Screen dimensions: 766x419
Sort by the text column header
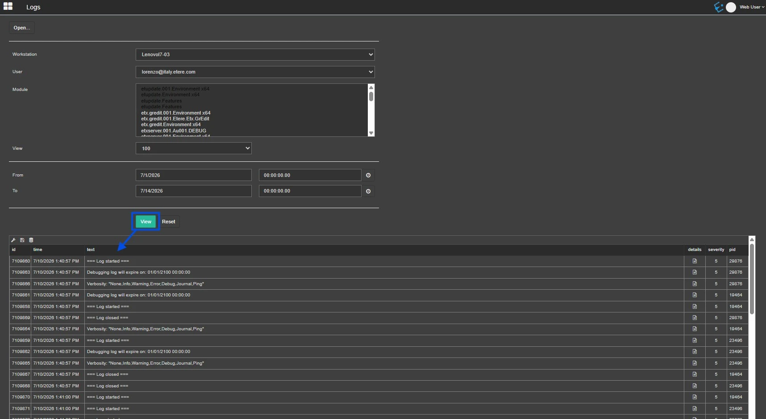point(384,250)
